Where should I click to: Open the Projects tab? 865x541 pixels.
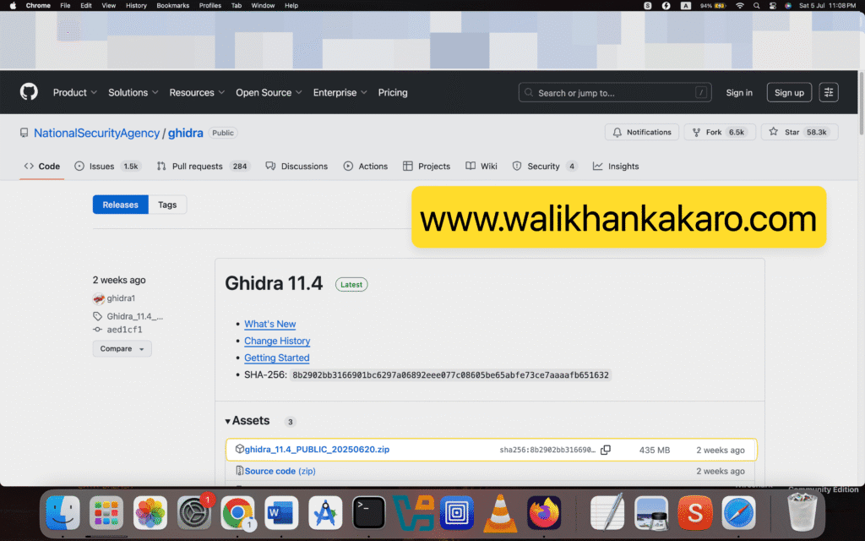427,167
